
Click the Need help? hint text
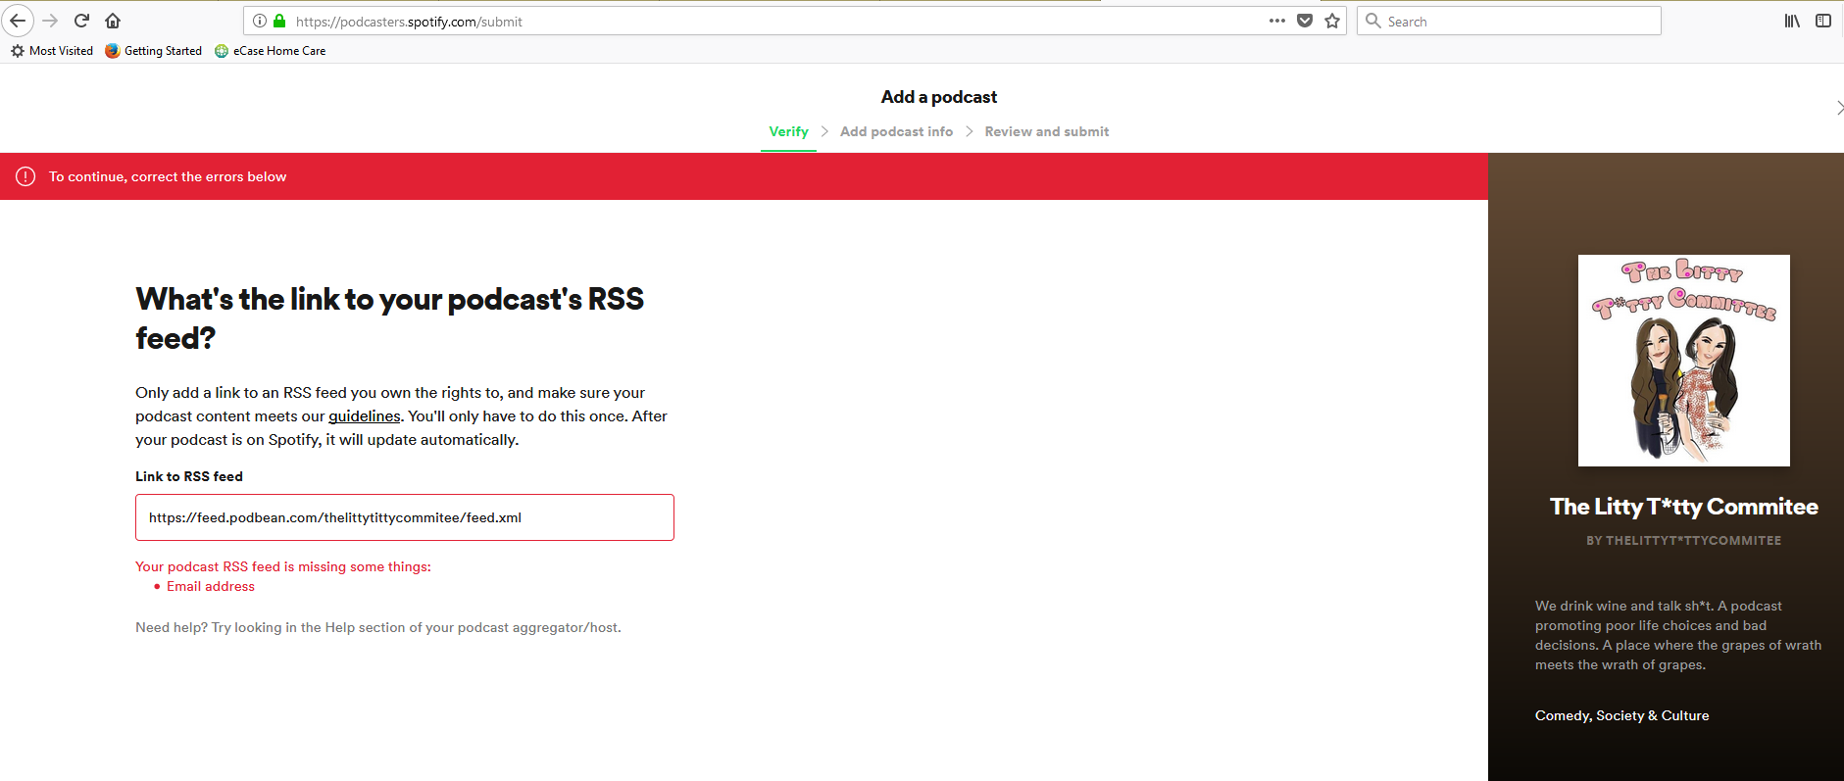(378, 627)
